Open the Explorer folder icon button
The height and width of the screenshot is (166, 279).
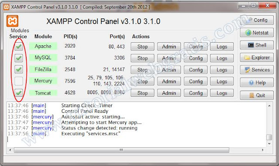257,58
